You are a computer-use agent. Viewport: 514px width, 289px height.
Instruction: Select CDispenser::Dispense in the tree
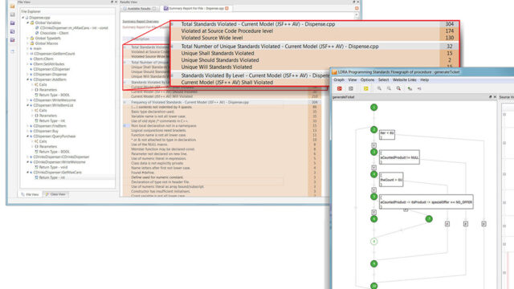50,75
